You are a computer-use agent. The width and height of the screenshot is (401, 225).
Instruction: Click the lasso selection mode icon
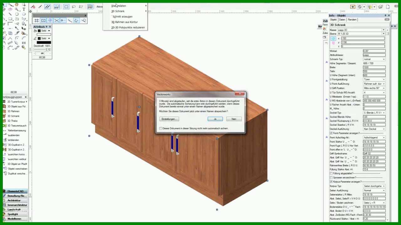74,7
